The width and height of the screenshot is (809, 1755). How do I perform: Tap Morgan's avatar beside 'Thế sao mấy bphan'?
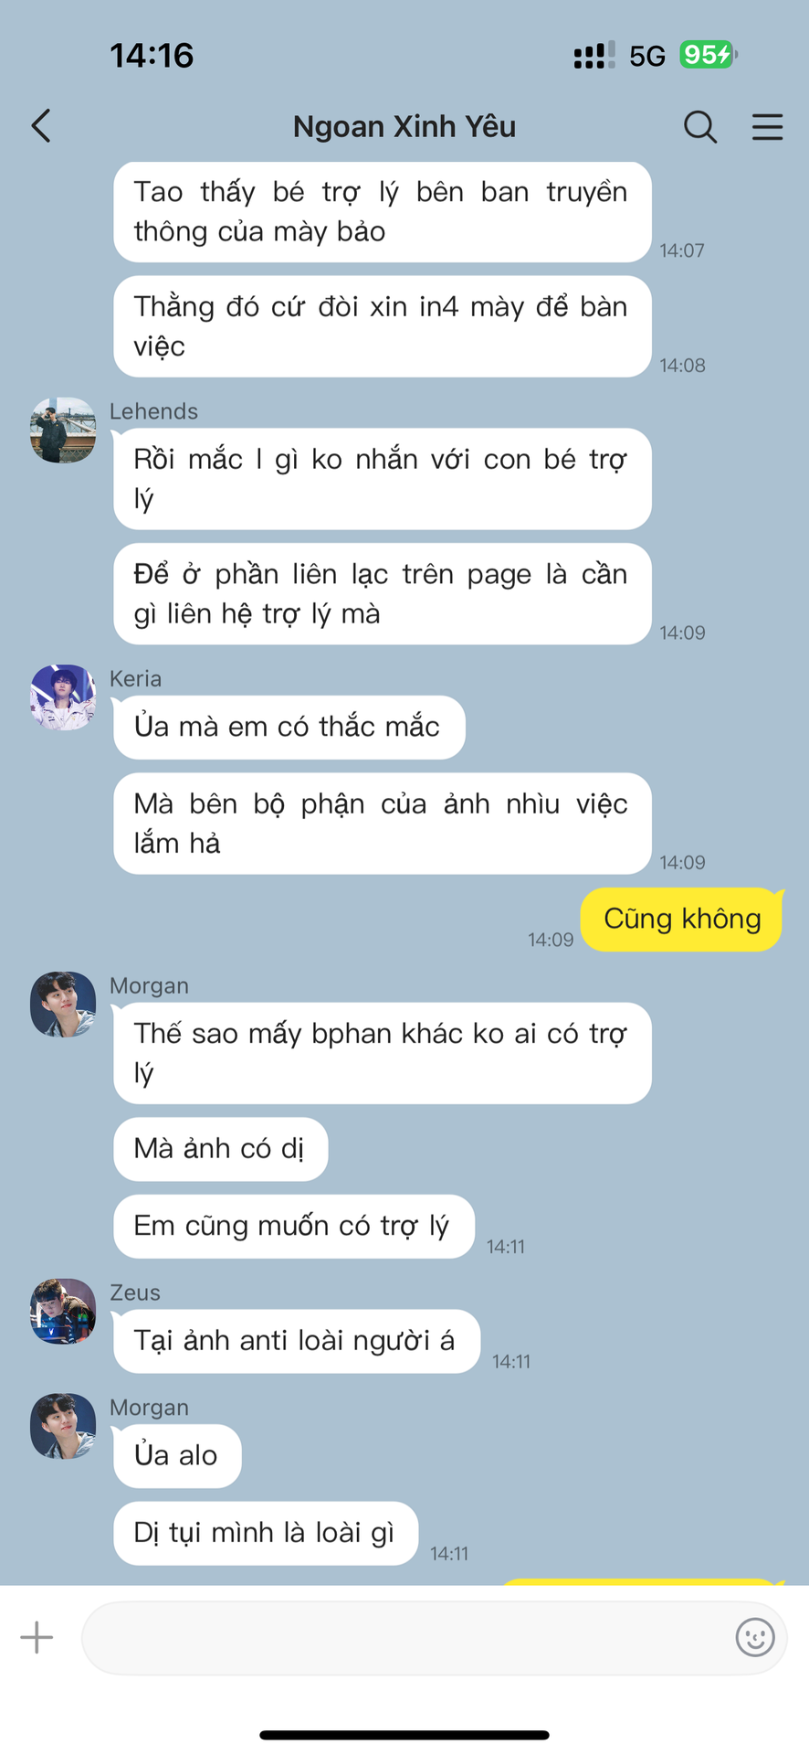[63, 1005]
